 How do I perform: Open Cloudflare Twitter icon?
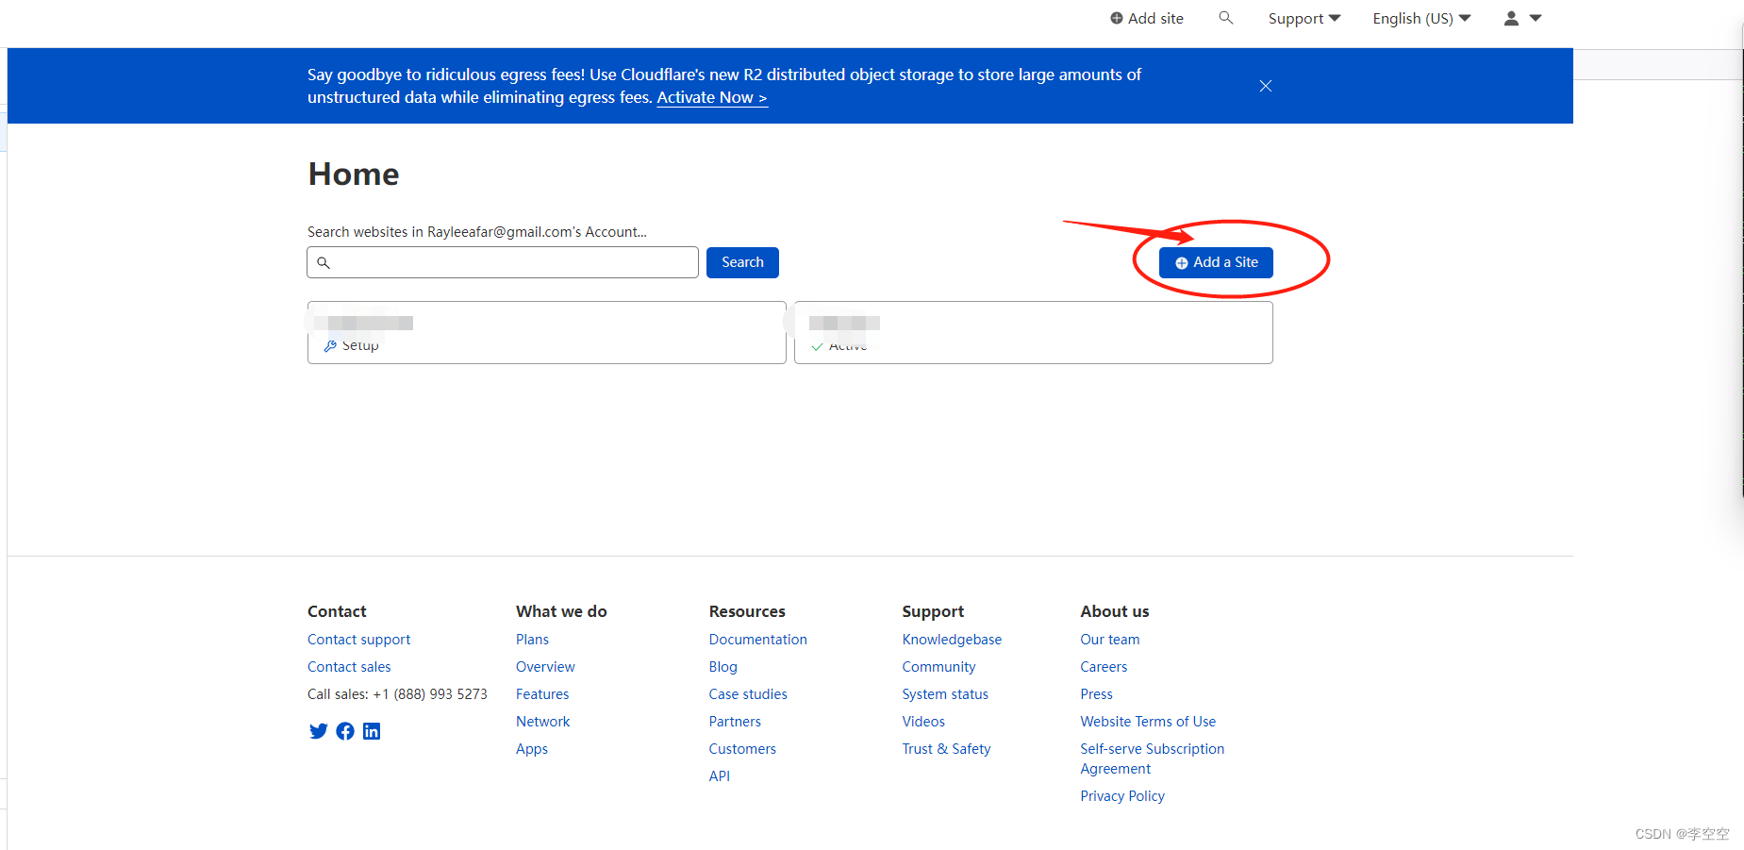tap(318, 731)
